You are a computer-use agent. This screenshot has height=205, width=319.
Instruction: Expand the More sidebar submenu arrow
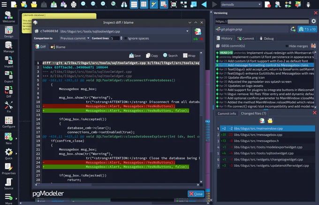[x=16, y=199]
